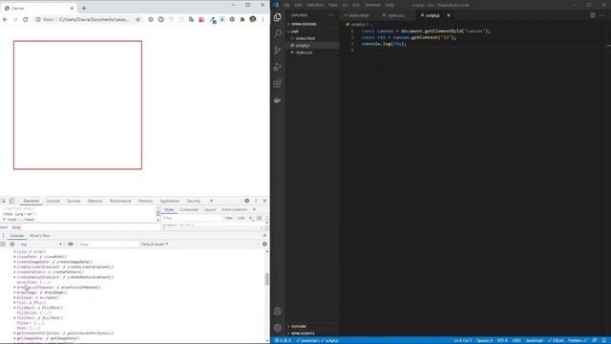Click the Chrome back arrow
Screen dimensions: 611x344
click(5, 19)
